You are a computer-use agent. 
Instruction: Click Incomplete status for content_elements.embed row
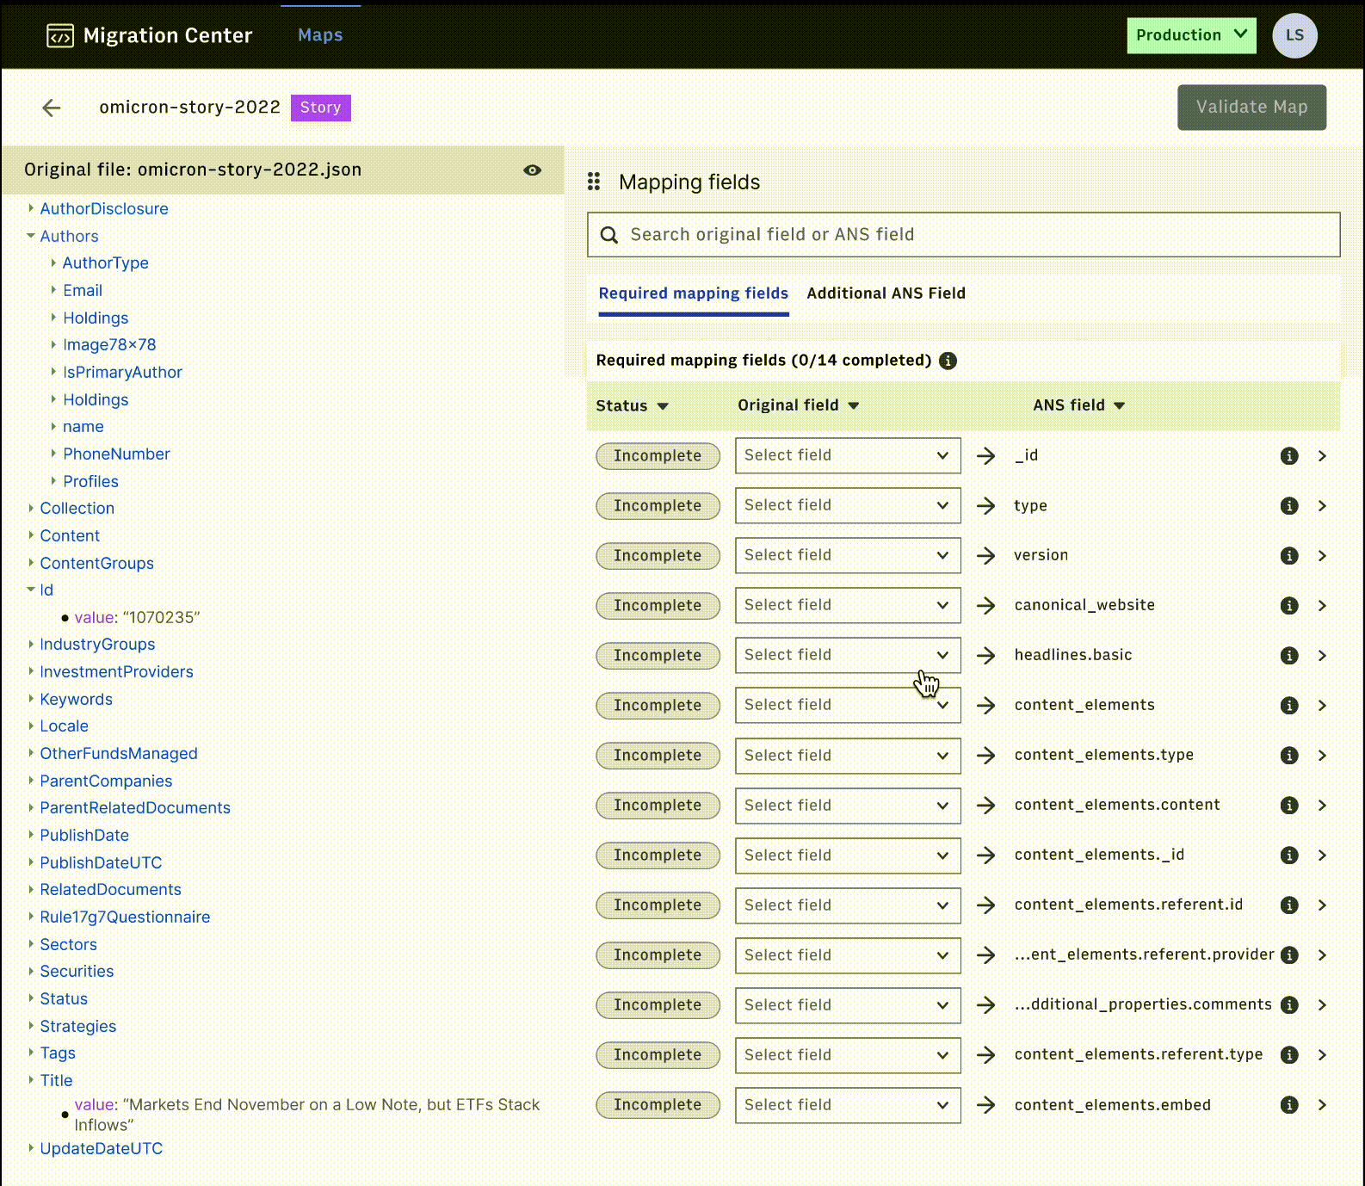[658, 1104]
